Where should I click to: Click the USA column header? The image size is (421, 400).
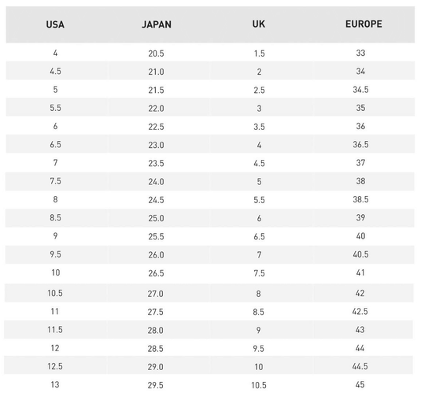55,24
